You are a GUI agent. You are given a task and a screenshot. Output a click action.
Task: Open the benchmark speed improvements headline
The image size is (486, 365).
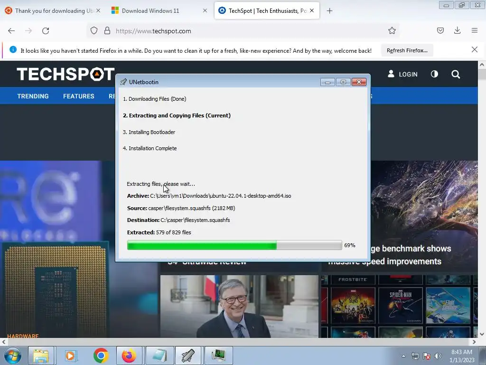click(411, 255)
